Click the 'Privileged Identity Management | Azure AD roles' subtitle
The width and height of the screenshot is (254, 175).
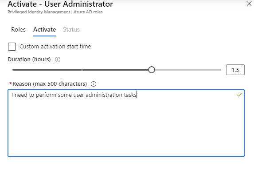pos(55,12)
